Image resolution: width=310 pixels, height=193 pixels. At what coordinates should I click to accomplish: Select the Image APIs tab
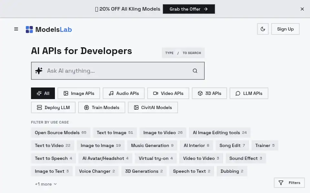pos(79,93)
